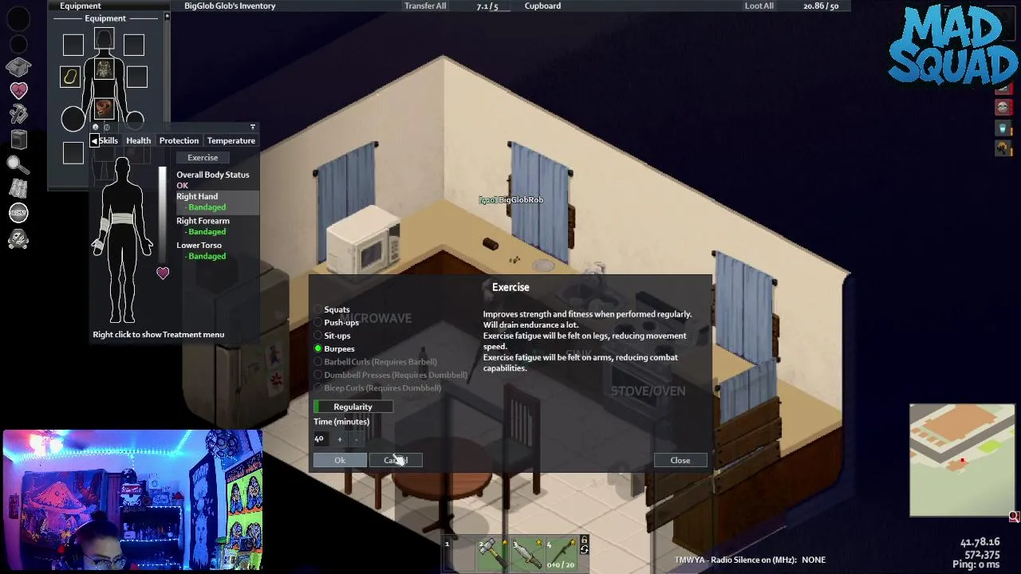Click BigGlob Glob's Inventory title

pos(230,6)
